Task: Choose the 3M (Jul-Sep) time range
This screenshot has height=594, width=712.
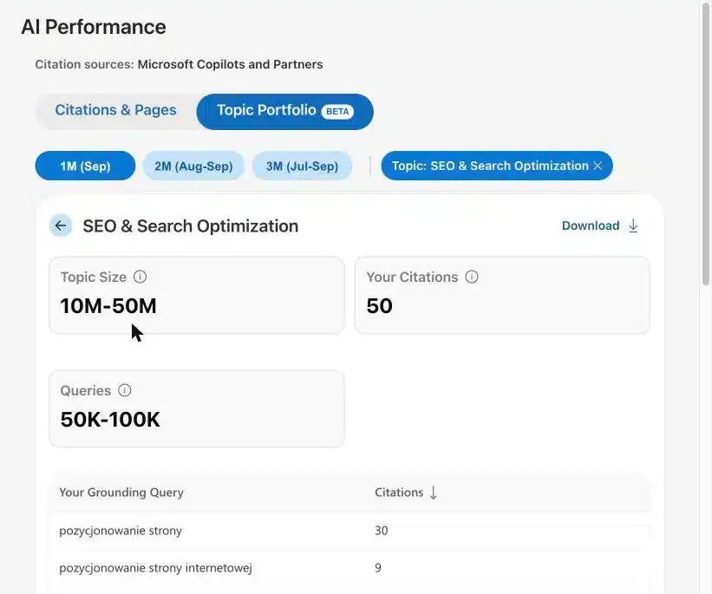Action: pos(302,166)
